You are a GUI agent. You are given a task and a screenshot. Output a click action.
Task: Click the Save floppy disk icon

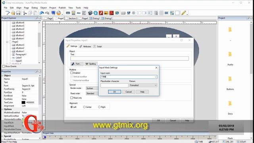click(x=18, y=13)
